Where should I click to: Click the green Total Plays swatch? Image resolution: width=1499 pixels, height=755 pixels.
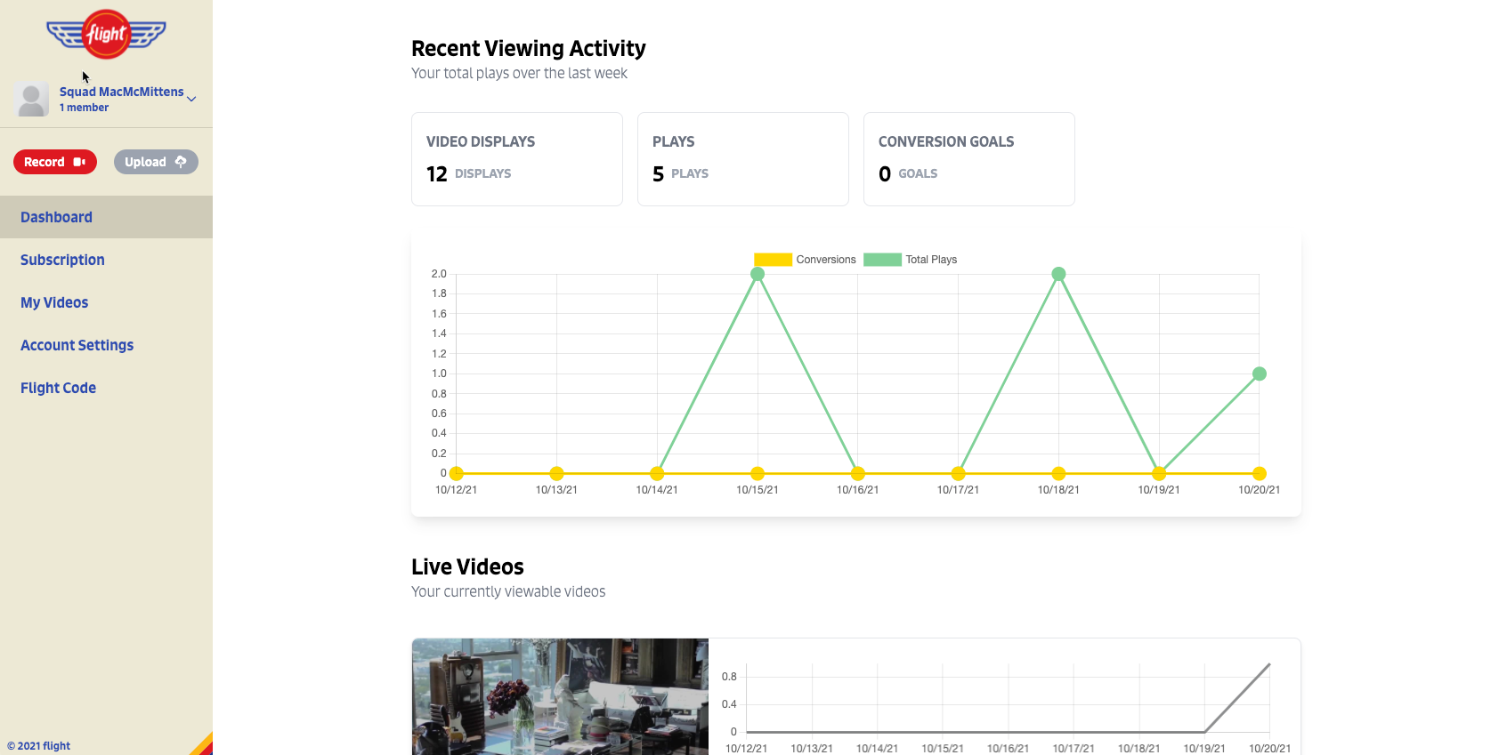point(882,260)
